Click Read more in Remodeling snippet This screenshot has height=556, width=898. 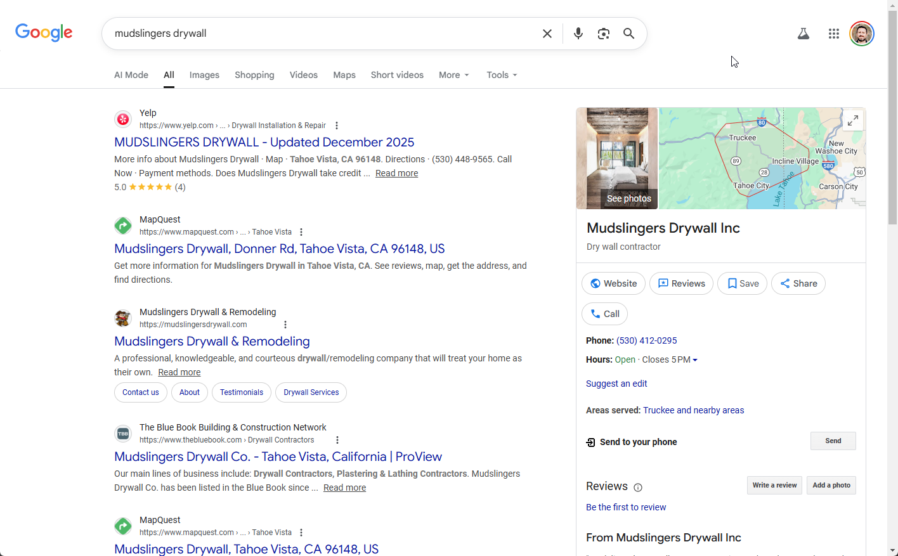click(179, 372)
